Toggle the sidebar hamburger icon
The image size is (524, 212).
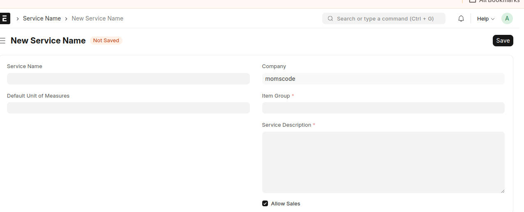3,41
